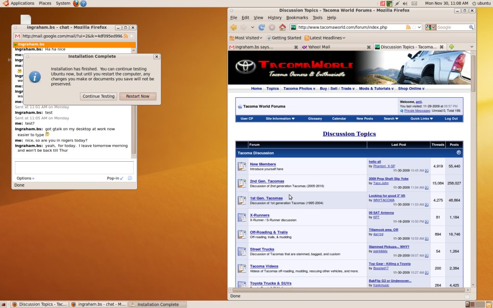Reload the Tacoma World page
The width and height of the screenshot is (493, 308).
tap(261, 27)
